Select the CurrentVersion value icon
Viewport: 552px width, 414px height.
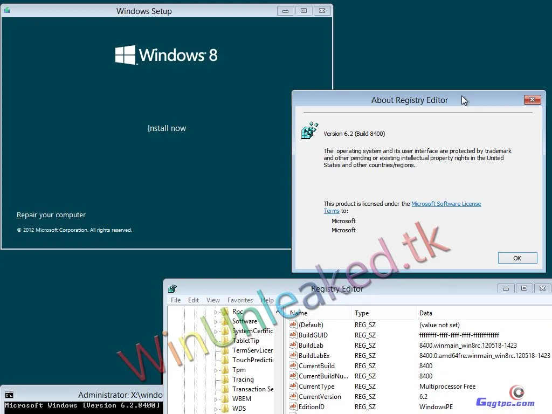click(x=293, y=397)
